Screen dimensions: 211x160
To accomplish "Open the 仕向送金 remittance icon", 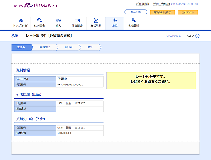I will 39,20.
